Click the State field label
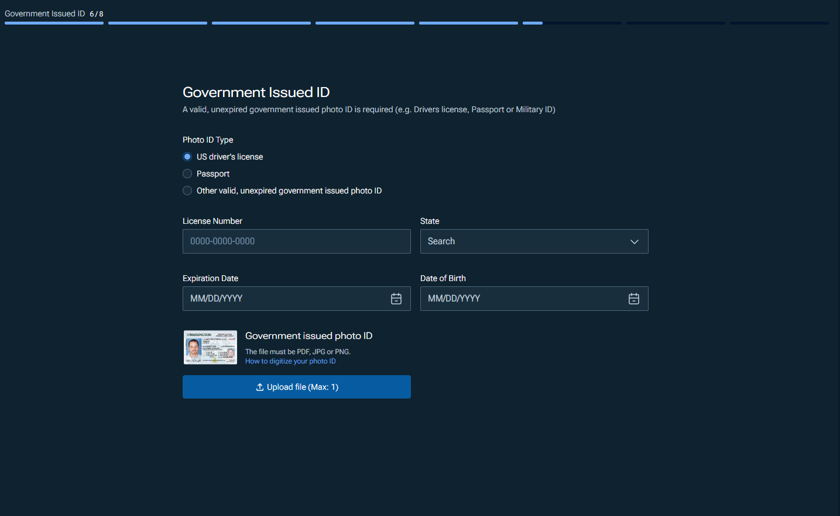The width and height of the screenshot is (840, 516). coord(430,221)
